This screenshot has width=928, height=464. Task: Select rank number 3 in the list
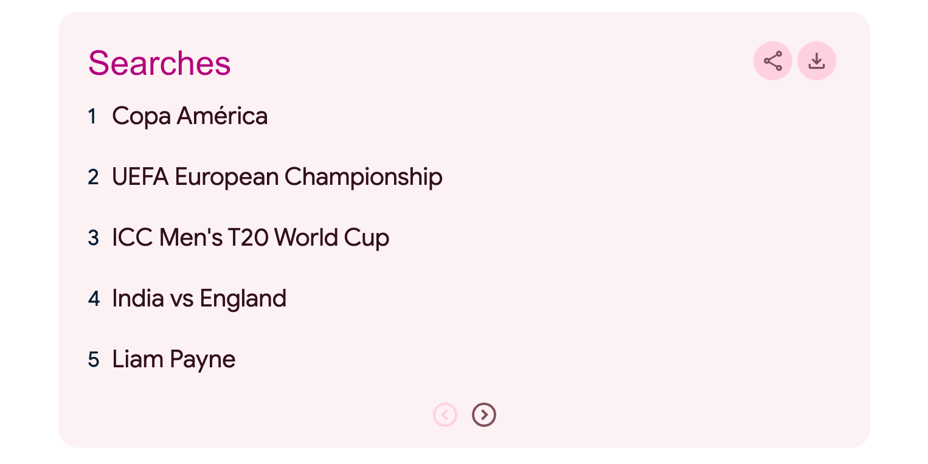coord(93,238)
